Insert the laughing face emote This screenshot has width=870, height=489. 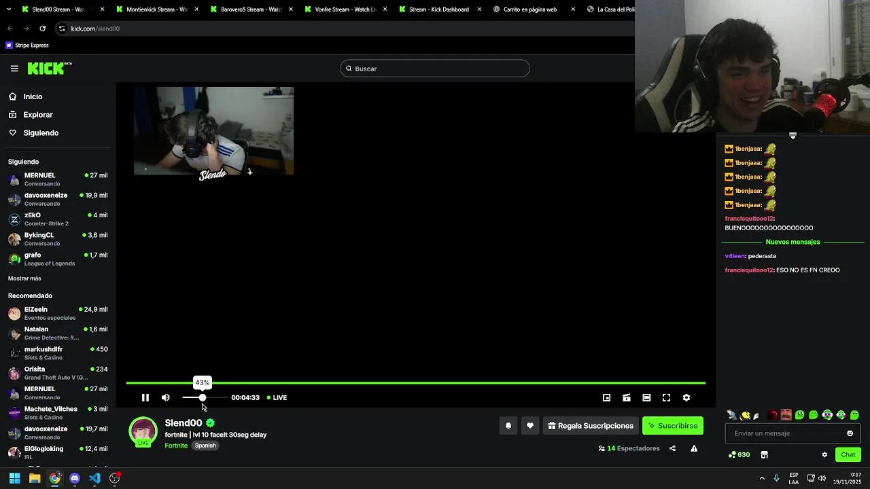coord(786,415)
